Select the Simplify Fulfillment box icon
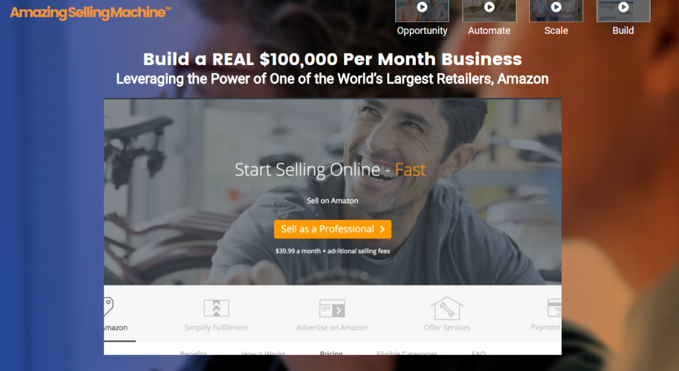Image resolution: width=679 pixels, height=371 pixels. coord(216,308)
